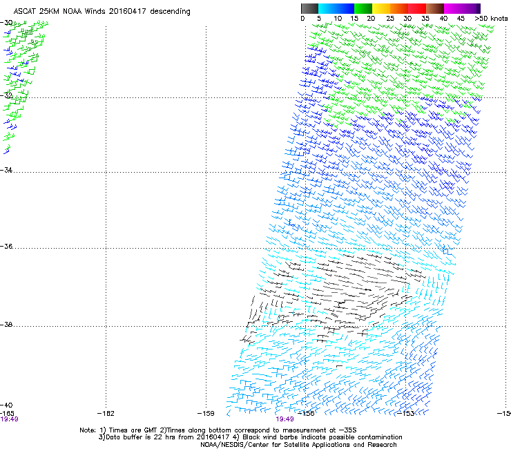Click the 19:49 time label near -156
Screen dimensions: 511x449
(x=285, y=419)
